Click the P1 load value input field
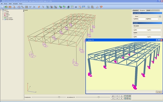Viewport: 163px width, 102px height. [x=142, y=19]
